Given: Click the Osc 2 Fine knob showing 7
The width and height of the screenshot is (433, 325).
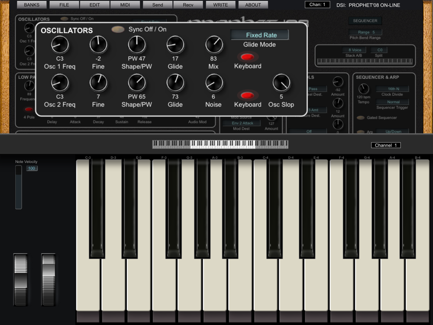Looking at the screenshot, I should pos(98,83).
